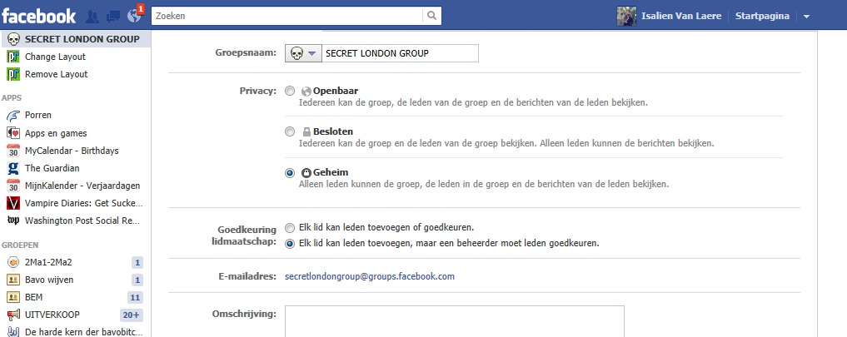
Task: Open the friend requests icon
Action: click(93, 16)
